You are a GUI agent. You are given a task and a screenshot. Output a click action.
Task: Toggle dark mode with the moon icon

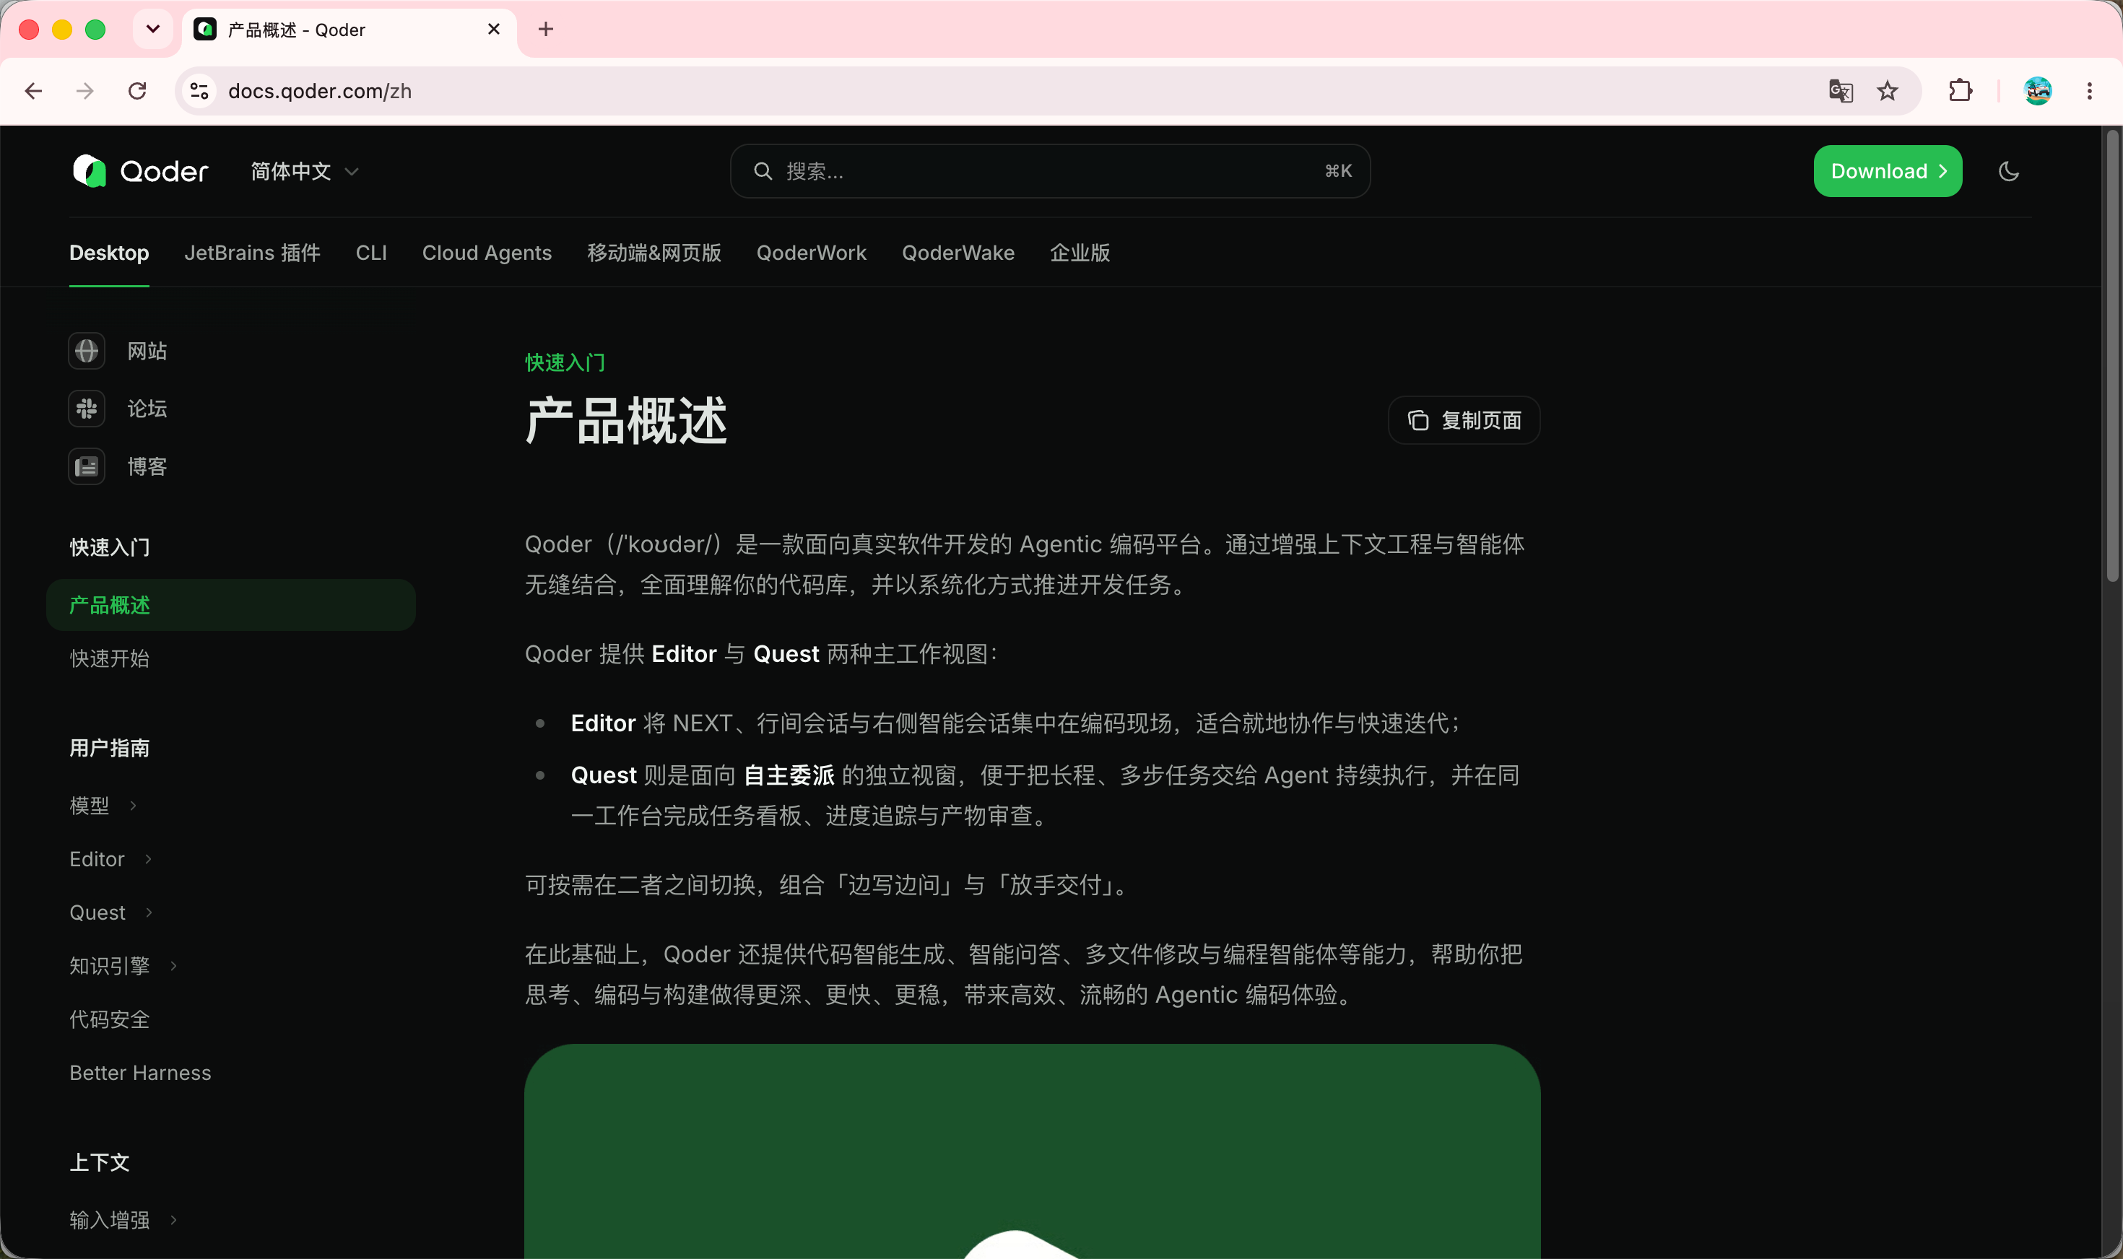click(x=2008, y=171)
